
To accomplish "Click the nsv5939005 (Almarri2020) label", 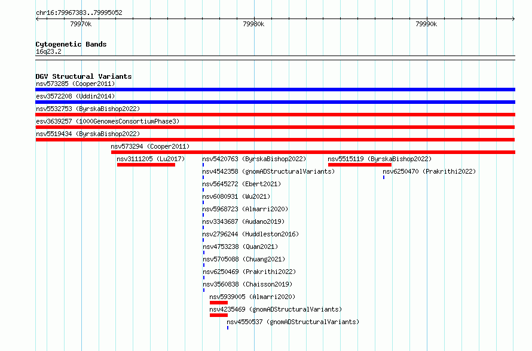I will [252, 297].
